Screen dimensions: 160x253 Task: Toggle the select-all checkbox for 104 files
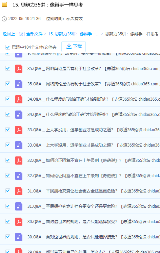[8, 47]
